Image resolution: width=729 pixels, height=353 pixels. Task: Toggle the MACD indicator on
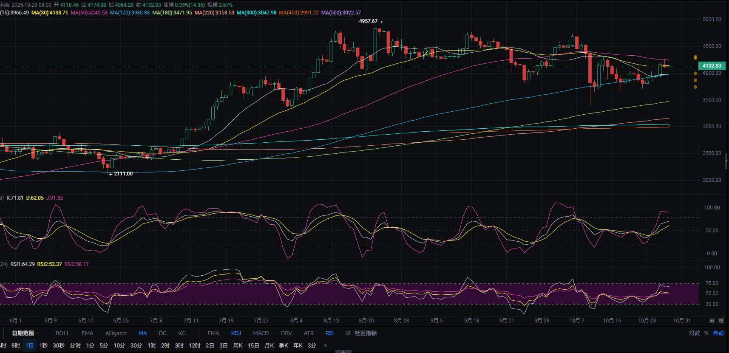261,333
